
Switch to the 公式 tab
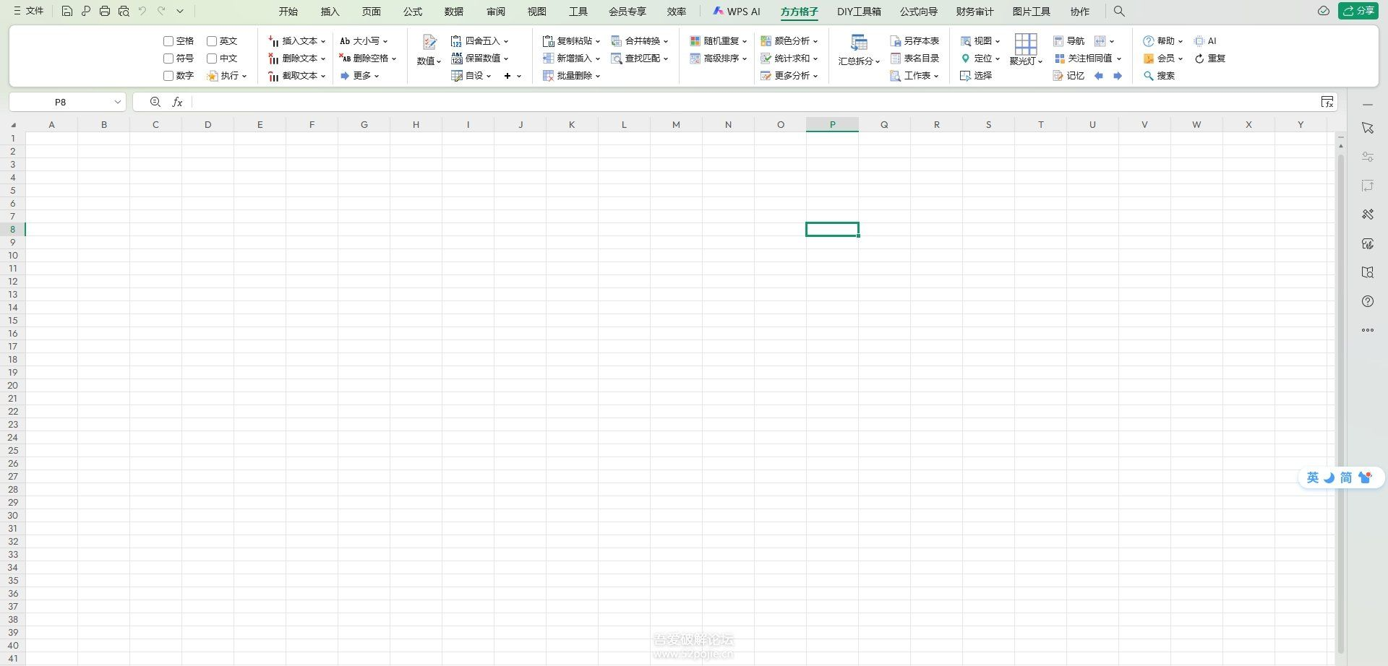413,12
